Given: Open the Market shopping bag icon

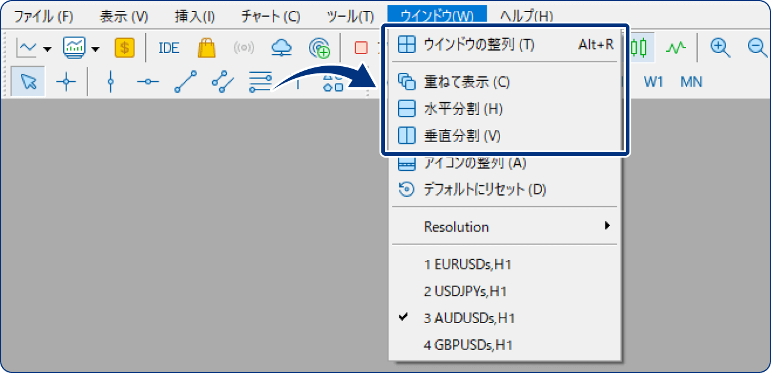Looking at the screenshot, I should (x=207, y=47).
